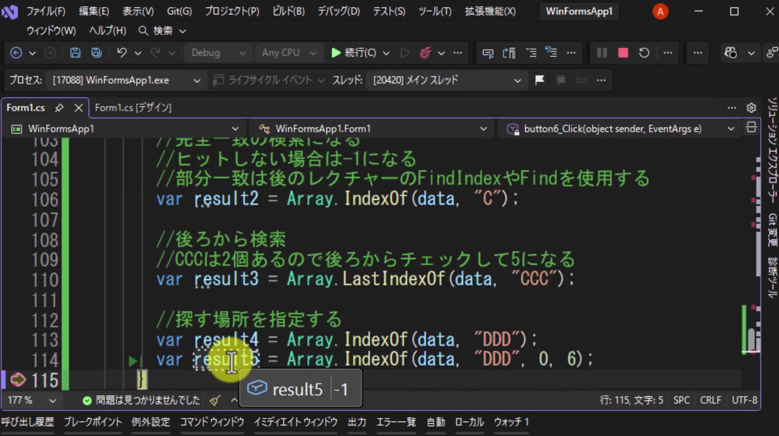
Task: Click the breakpoint arrow on line 115
Action: click(x=17, y=380)
